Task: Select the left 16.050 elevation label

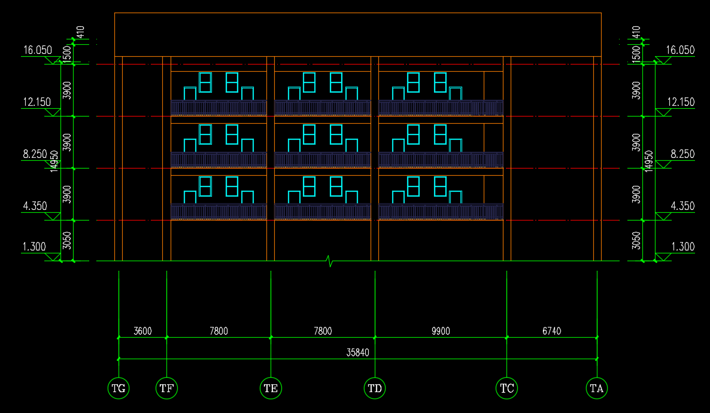Action: 37,50
